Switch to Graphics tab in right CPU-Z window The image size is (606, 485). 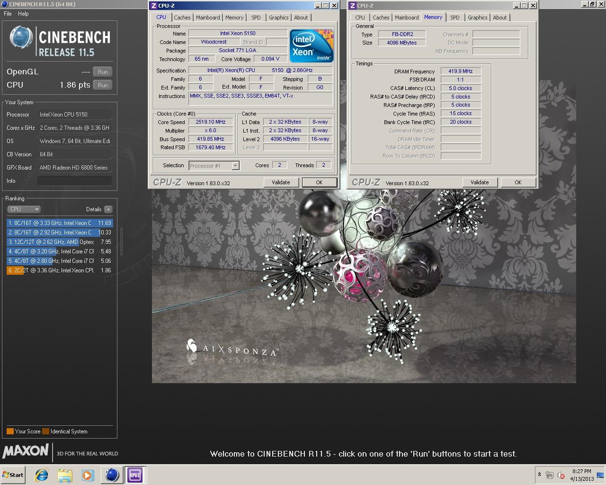pos(477,18)
